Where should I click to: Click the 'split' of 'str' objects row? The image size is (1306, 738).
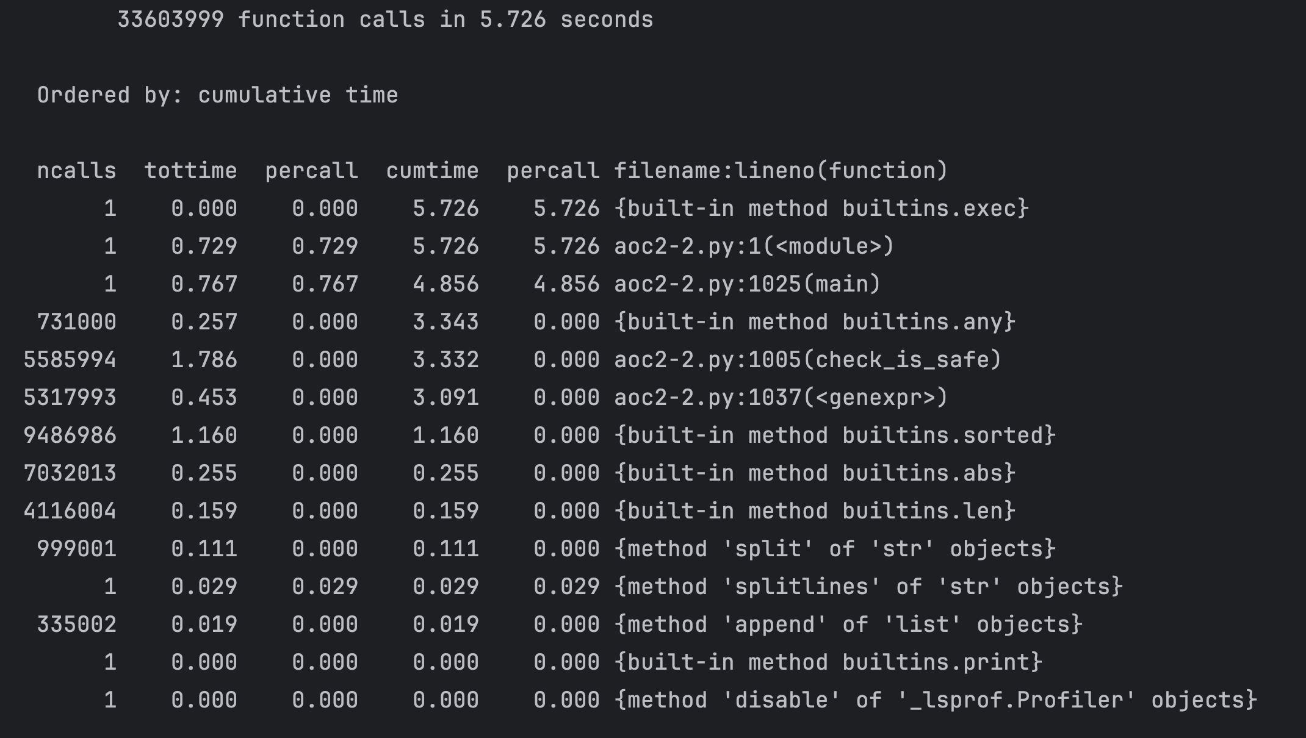click(835, 549)
